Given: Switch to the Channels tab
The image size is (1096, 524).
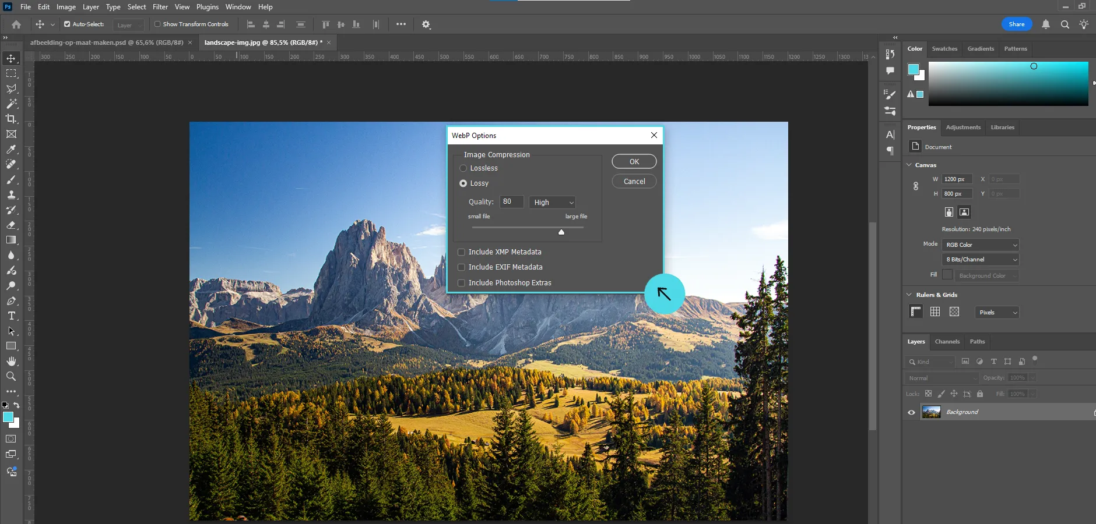Looking at the screenshot, I should click(x=947, y=342).
